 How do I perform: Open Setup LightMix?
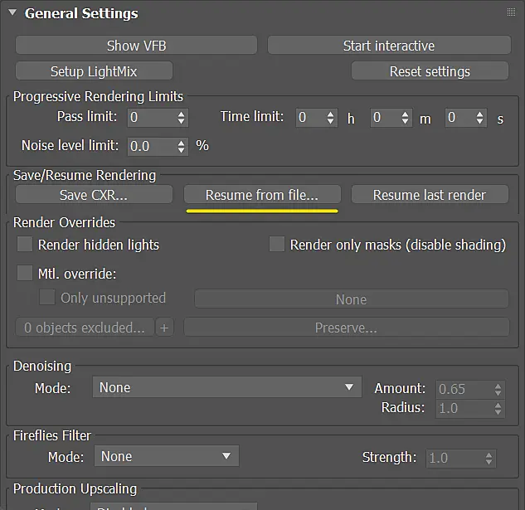click(94, 71)
